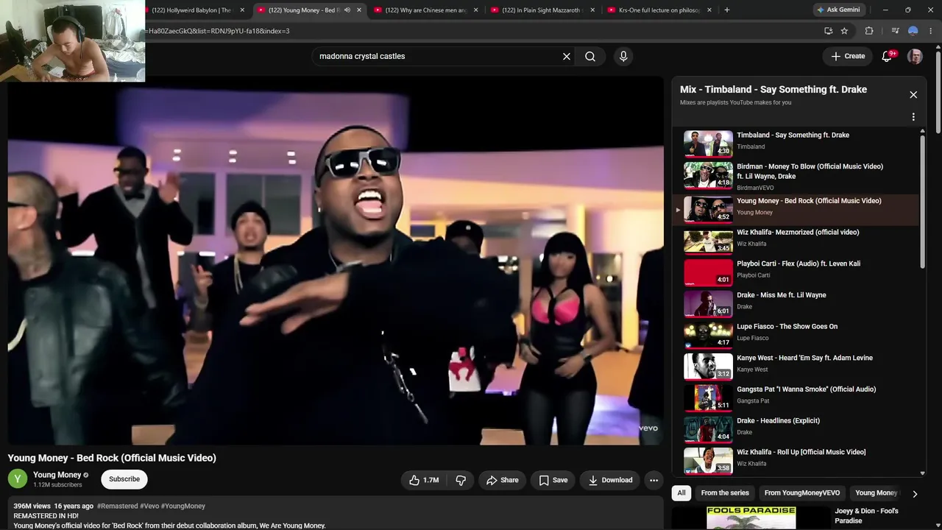Image resolution: width=942 pixels, height=530 pixels.
Task: Bookmark this page with the star icon
Action: (845, 31)
